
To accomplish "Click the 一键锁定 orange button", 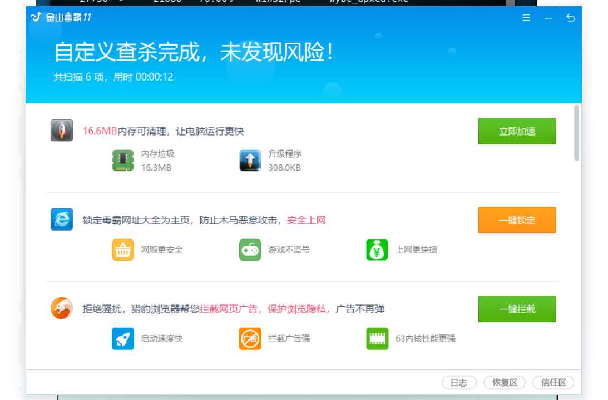I will point(517,220).
